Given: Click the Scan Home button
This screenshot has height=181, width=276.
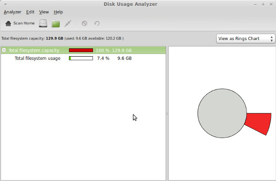Looking at the screenshot, I should (20, 23).
